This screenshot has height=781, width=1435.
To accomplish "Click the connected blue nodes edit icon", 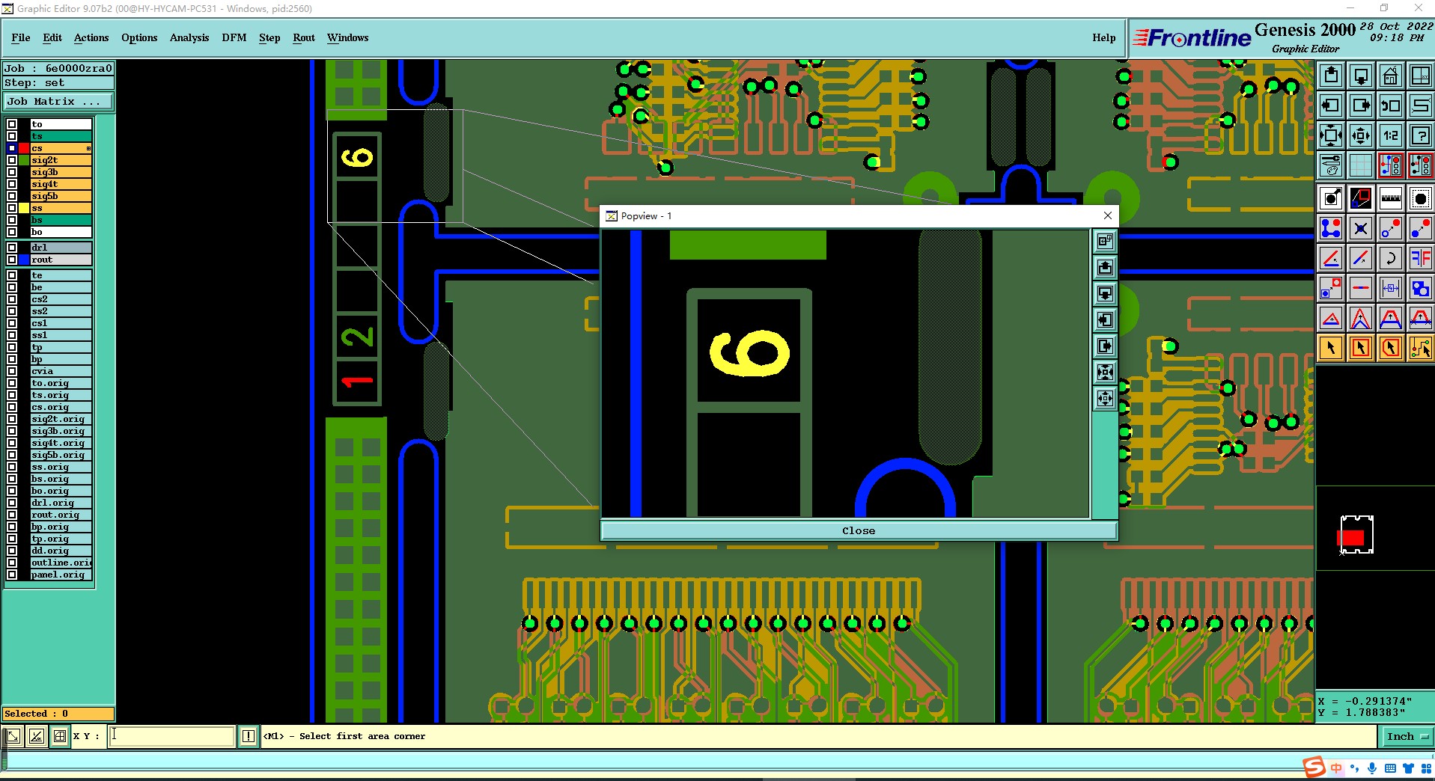I will click(x=1331, y=228).
